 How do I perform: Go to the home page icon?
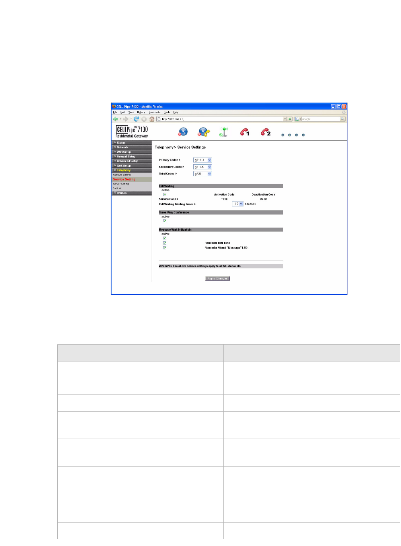152,119
